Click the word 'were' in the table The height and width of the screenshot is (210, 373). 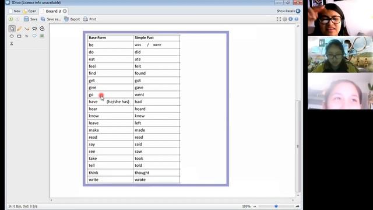pos(157,45)
